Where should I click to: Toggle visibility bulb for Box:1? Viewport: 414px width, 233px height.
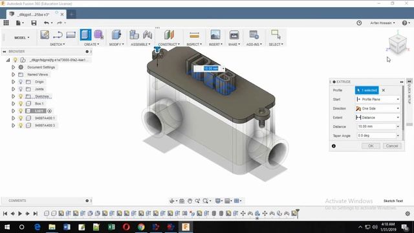click(21, 104)
